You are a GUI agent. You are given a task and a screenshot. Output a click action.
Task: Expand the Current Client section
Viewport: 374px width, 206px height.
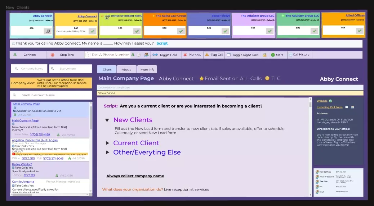pos(107,143)
